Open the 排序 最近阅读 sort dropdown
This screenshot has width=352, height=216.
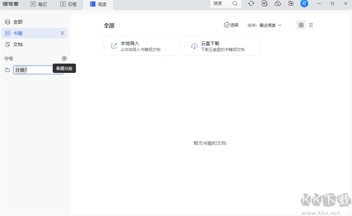pyautogui.click(x=264, y=25)
